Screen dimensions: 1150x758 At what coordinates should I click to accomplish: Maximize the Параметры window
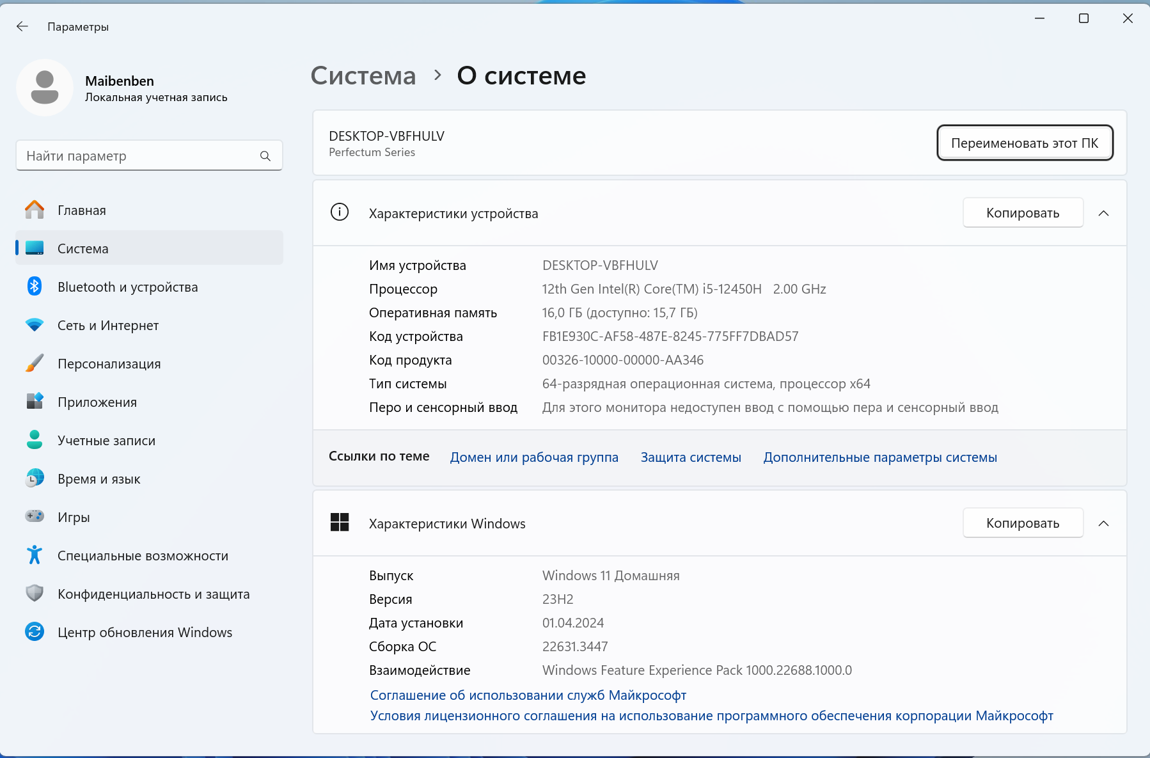click(1083, 19)
